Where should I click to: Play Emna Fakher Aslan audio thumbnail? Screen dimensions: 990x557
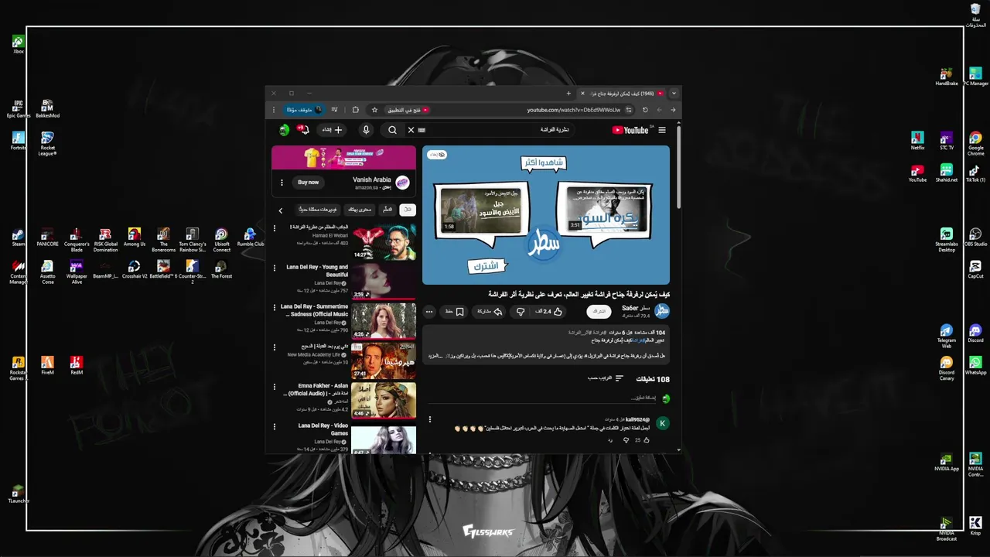pyautogui.click(x=384, y=400)
